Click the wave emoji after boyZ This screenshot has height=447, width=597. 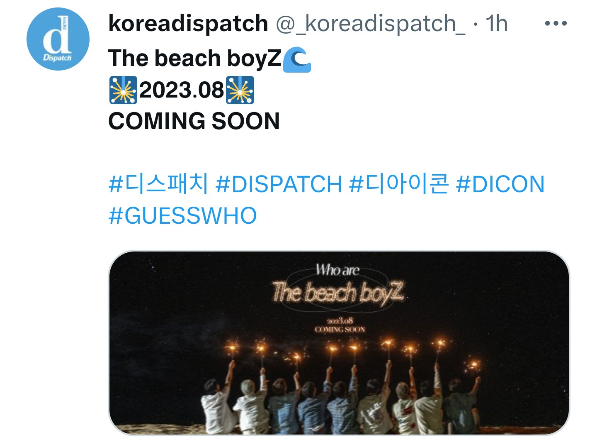click(x=297, y=59)
